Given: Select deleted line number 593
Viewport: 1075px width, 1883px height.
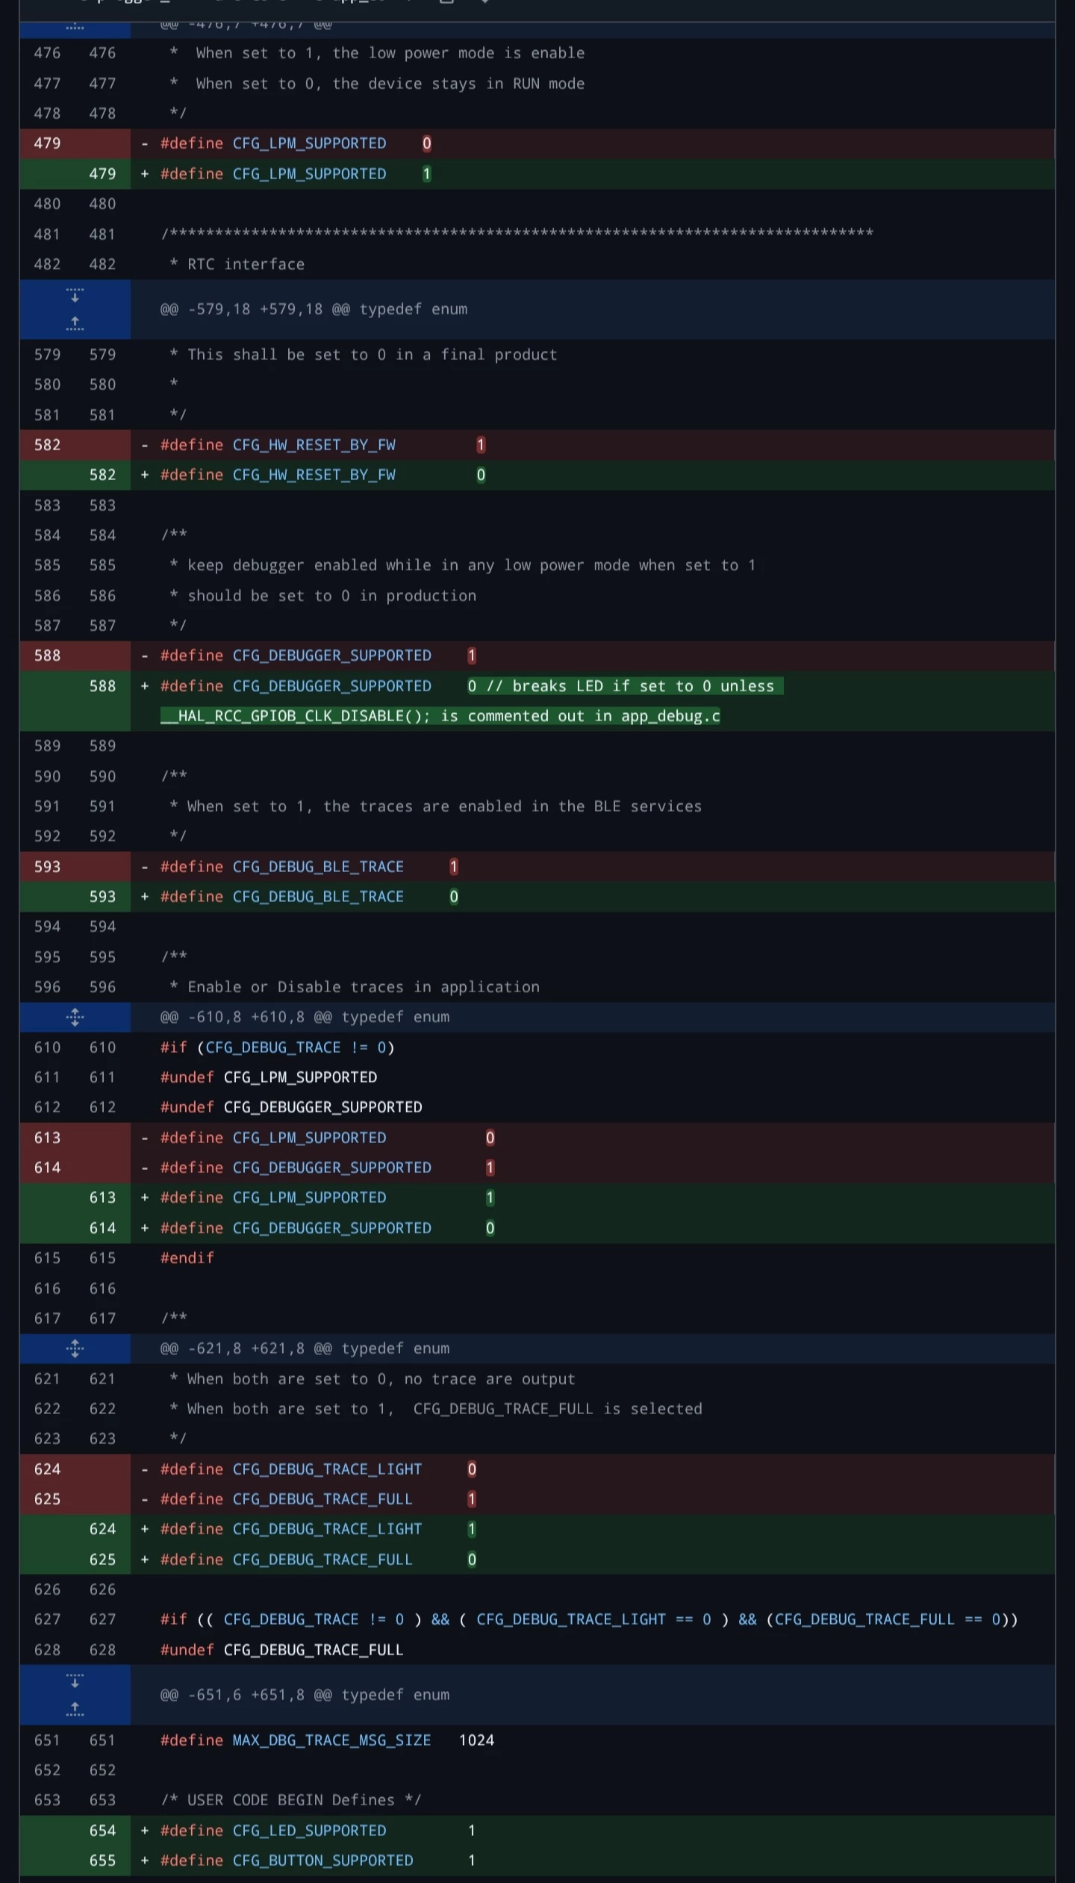Looking at the screenshot, I should click(x=47, y=867).
